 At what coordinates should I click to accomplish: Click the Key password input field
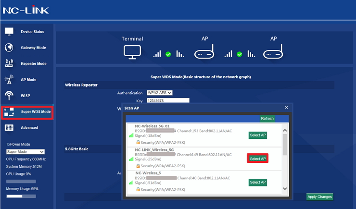coord(168,100)
